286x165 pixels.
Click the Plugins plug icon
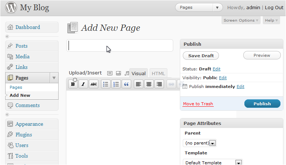(10, 135)
